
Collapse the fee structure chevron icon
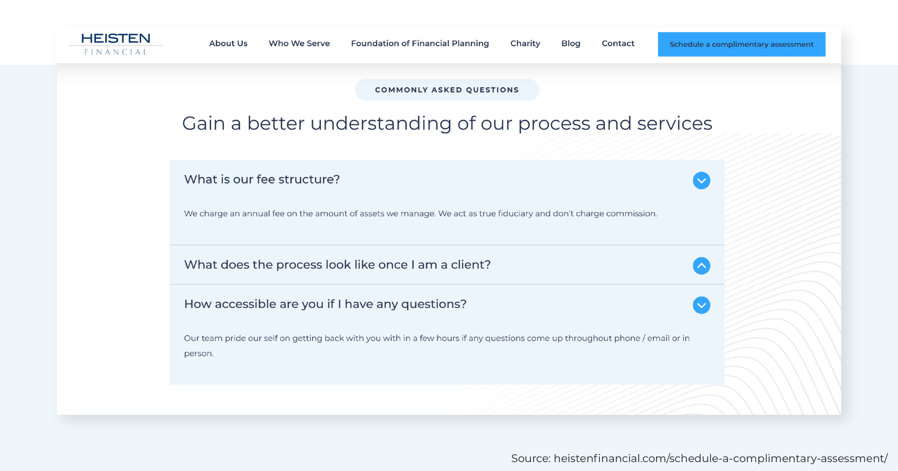coord(701,180)
